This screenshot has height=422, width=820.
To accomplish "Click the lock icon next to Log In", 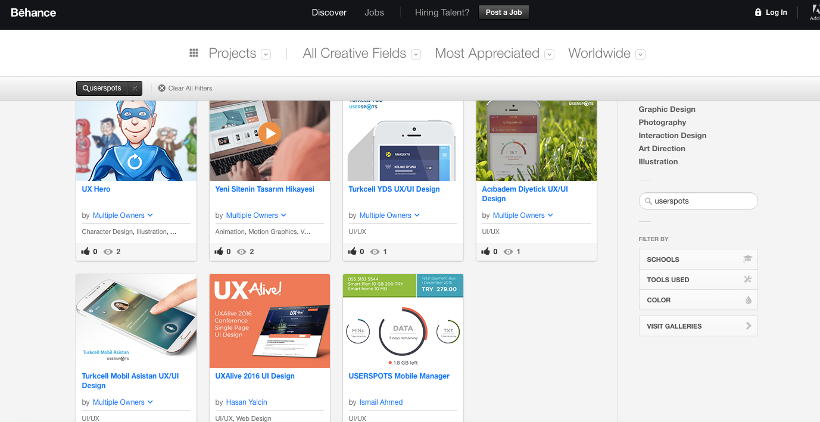I will 758,12.
